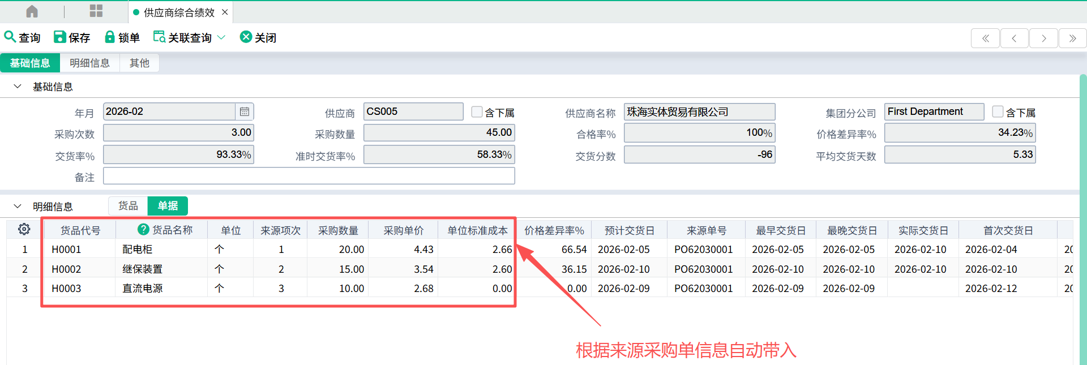Switch to the 明细信息 tab
Screen dimensions: 1087x365
[x=89, y=63]
